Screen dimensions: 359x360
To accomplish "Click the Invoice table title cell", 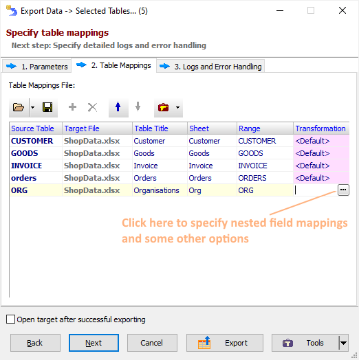I will [x=160, y=166].
